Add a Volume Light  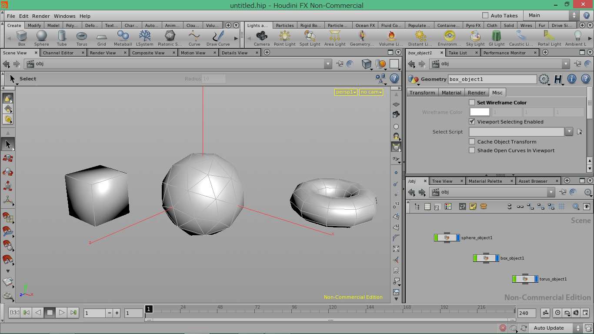pyautogui.click(x=391, y=38)
